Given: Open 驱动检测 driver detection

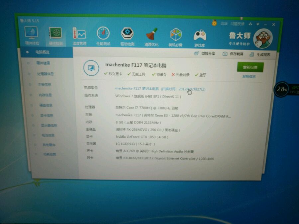Looking at the screenshot, I should pyautogui.click(x=127, y=37).
